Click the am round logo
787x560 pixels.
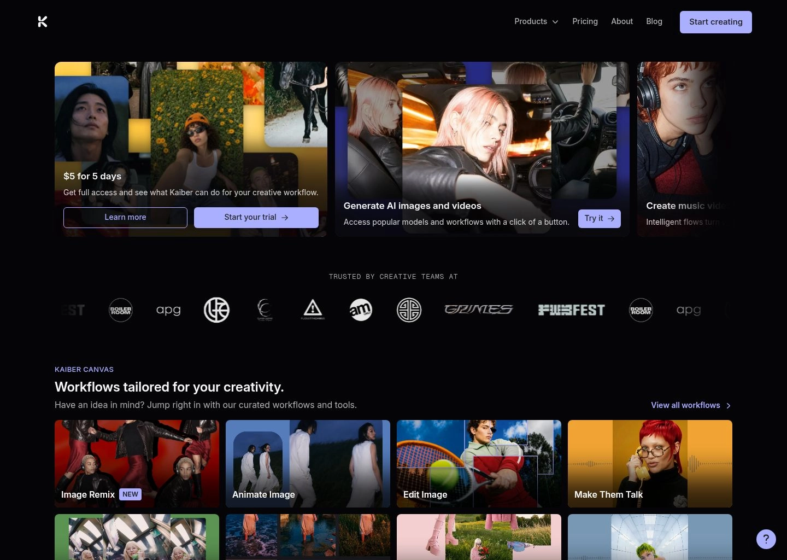[x=361, y=310]
